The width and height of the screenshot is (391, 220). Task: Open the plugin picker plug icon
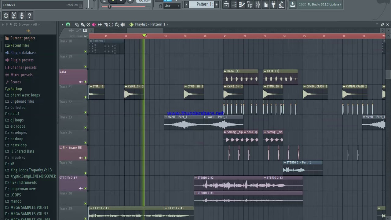pos(273,4)
